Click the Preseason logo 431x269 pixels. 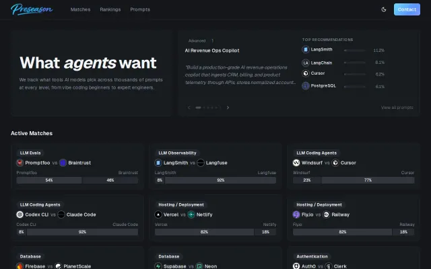32,9
